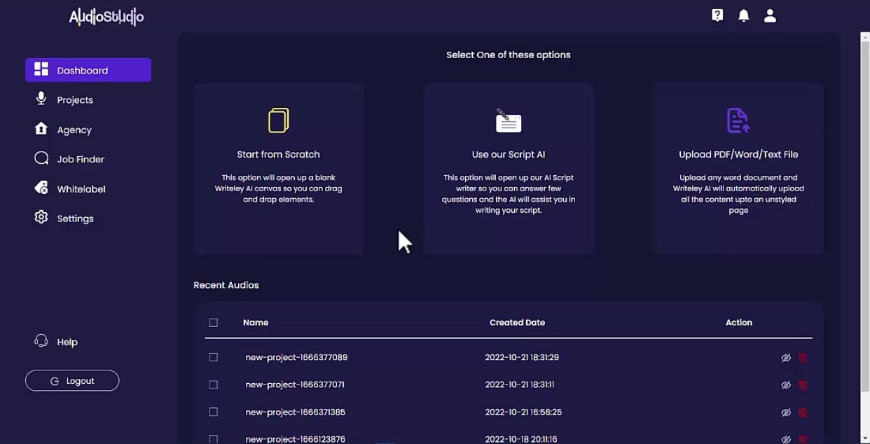The width and height of the screenshot is (870, 444).
Task: Choose the Start from Scratch card
Action: [278, 169]
